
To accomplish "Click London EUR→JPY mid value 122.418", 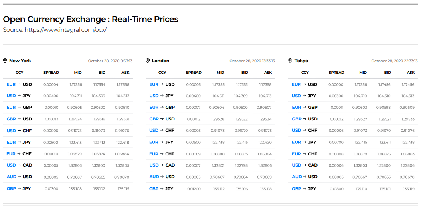I will 218,142.
